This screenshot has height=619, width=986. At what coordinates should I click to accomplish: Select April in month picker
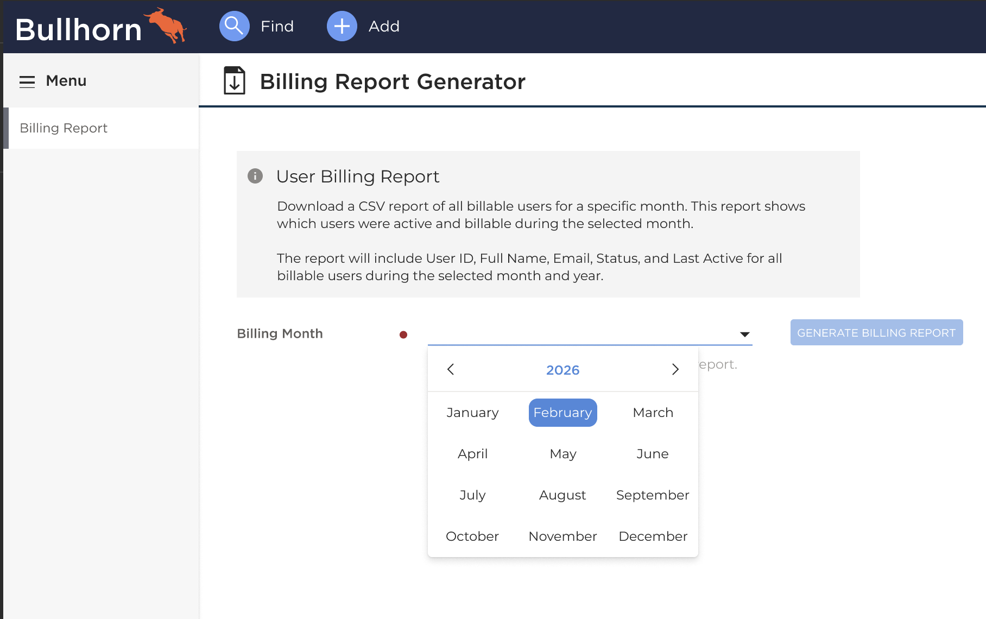pos(472,454)
